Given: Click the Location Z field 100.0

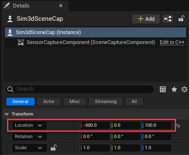Looking at the screenshot, I should 157,125.
